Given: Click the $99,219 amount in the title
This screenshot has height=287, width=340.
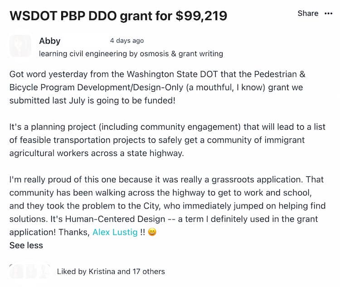Looking at the screenshot, I should [201, 16].
